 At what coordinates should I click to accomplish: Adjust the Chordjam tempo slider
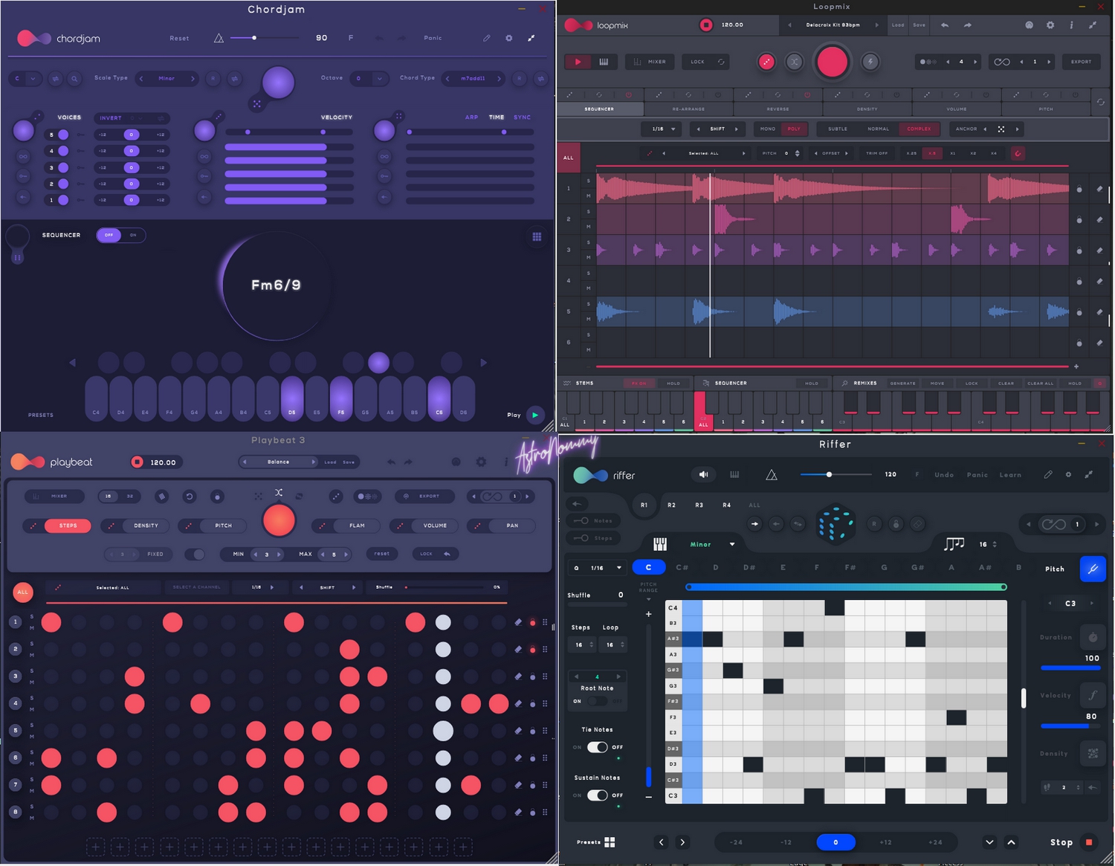coord(264,38)
